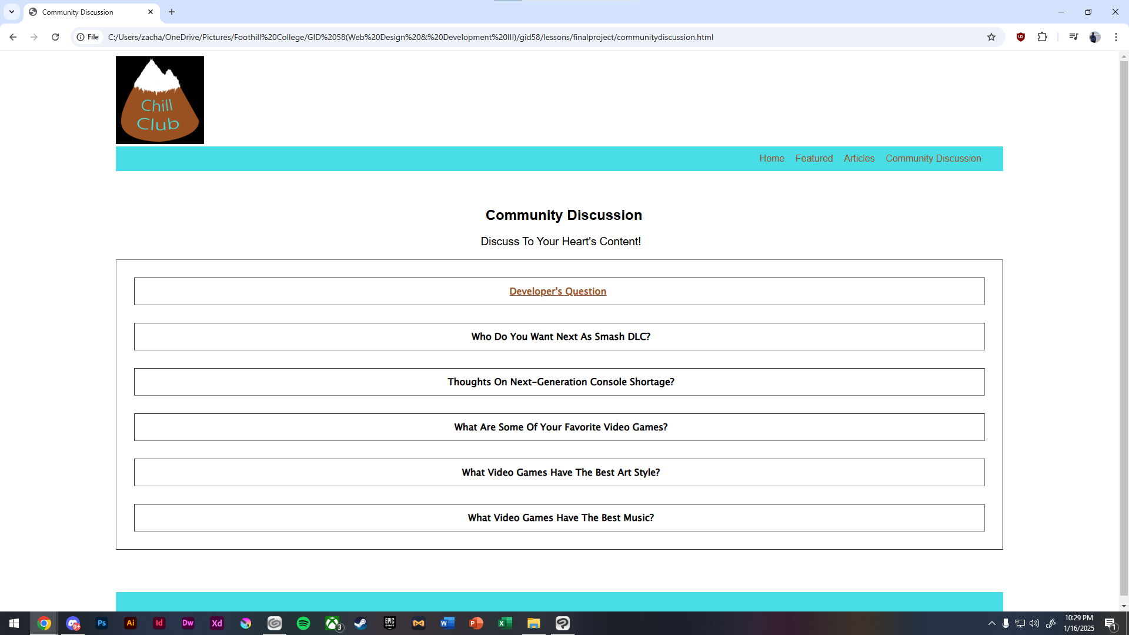Select Community Discussion in the navigation bar
Image resolution: width=1129 pixels, height=635 pixels.
tap(933, 159)
